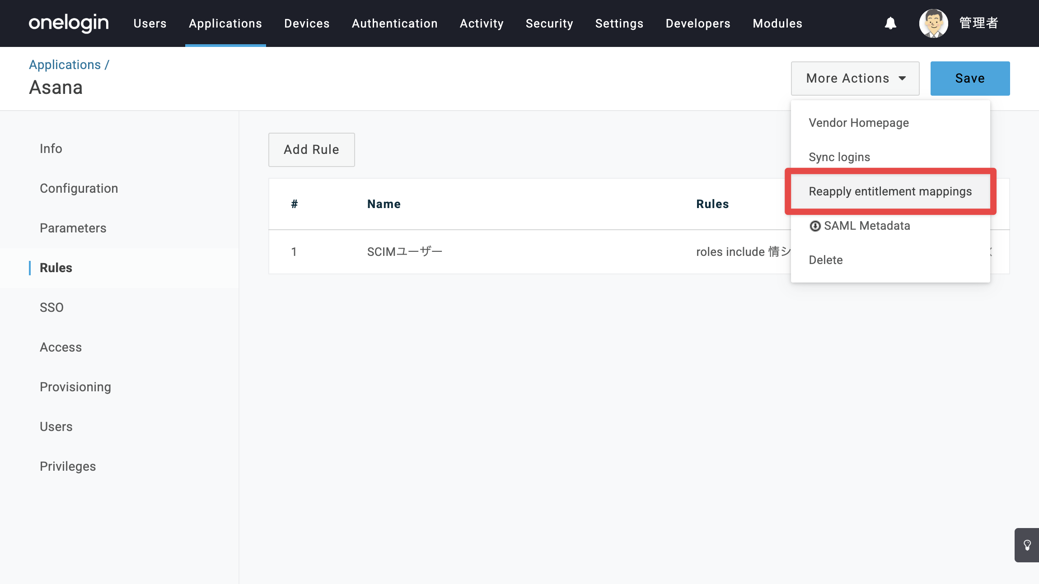1039x584 pixels.
Task: Open the Security top menu
Action: 549,23
